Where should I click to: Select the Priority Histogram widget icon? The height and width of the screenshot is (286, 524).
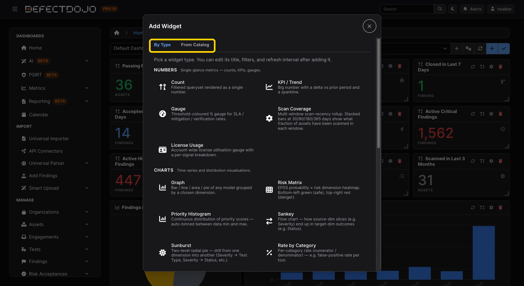coord(162,219)
